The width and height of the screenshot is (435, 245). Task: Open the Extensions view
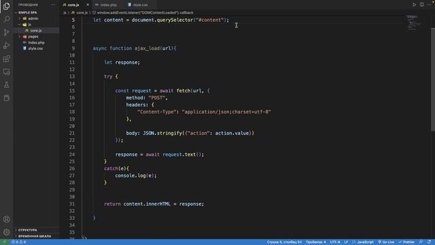click(6, 59)
